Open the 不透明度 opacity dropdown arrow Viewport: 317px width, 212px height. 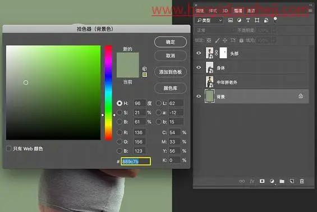click(274, 30)
